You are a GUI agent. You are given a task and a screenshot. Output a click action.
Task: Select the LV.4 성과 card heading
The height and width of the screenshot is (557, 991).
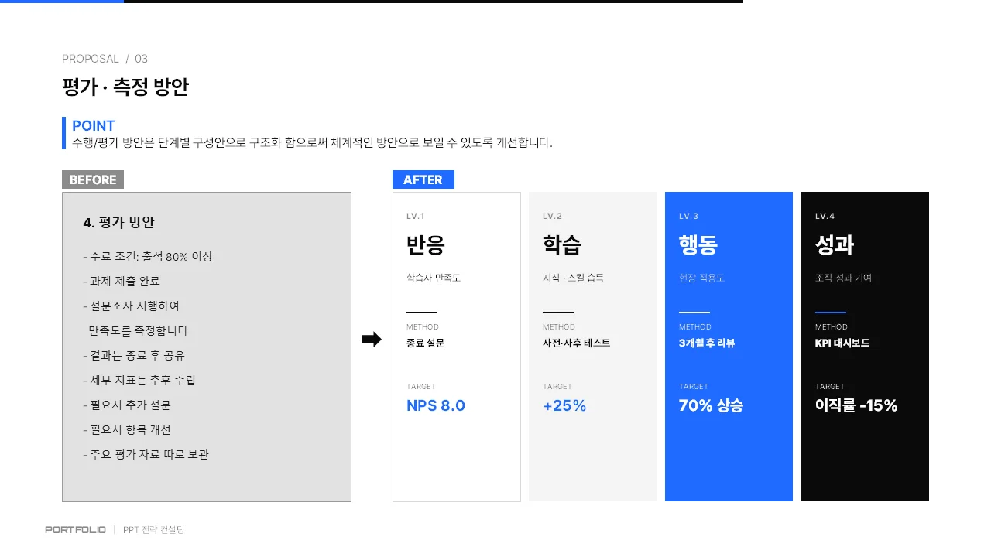[835, 245]
